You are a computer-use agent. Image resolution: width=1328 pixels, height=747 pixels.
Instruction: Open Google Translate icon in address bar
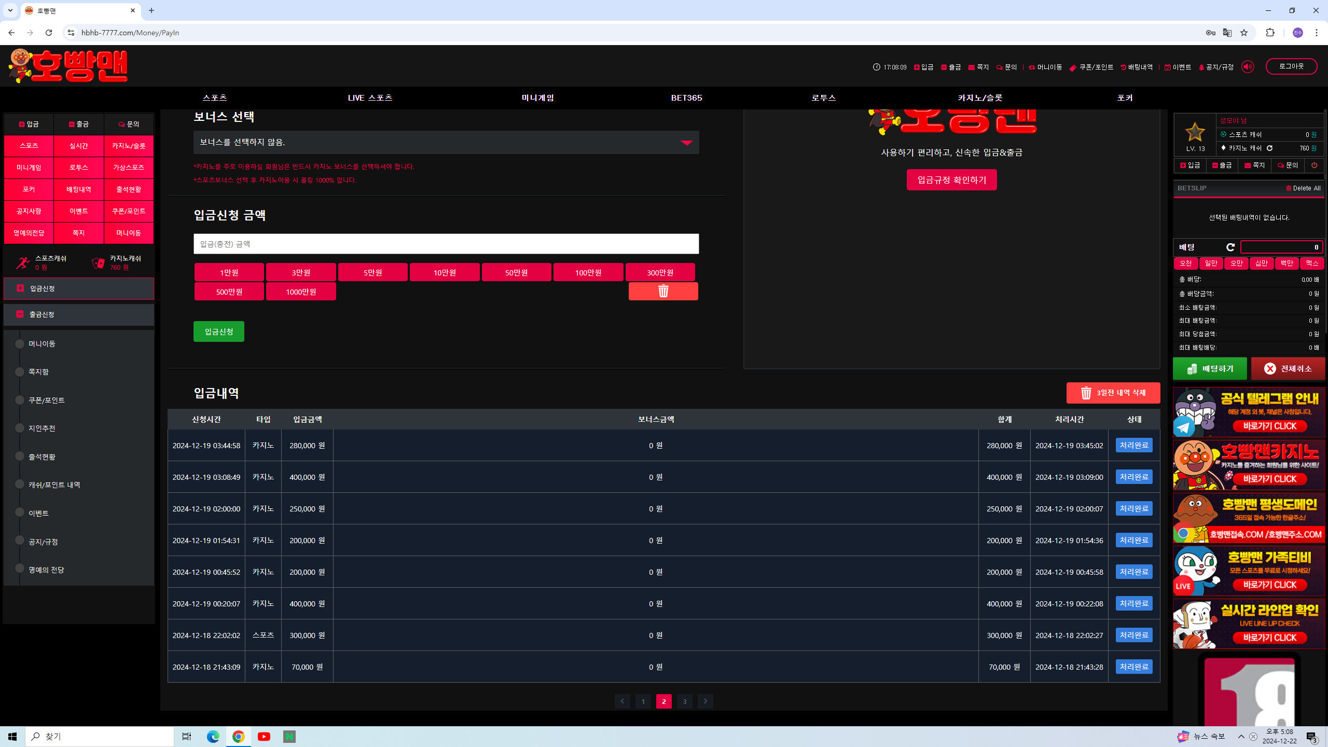click(1227, 33)
